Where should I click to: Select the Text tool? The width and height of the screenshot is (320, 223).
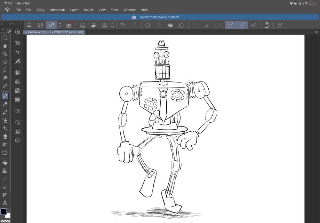tap(5, 203)
